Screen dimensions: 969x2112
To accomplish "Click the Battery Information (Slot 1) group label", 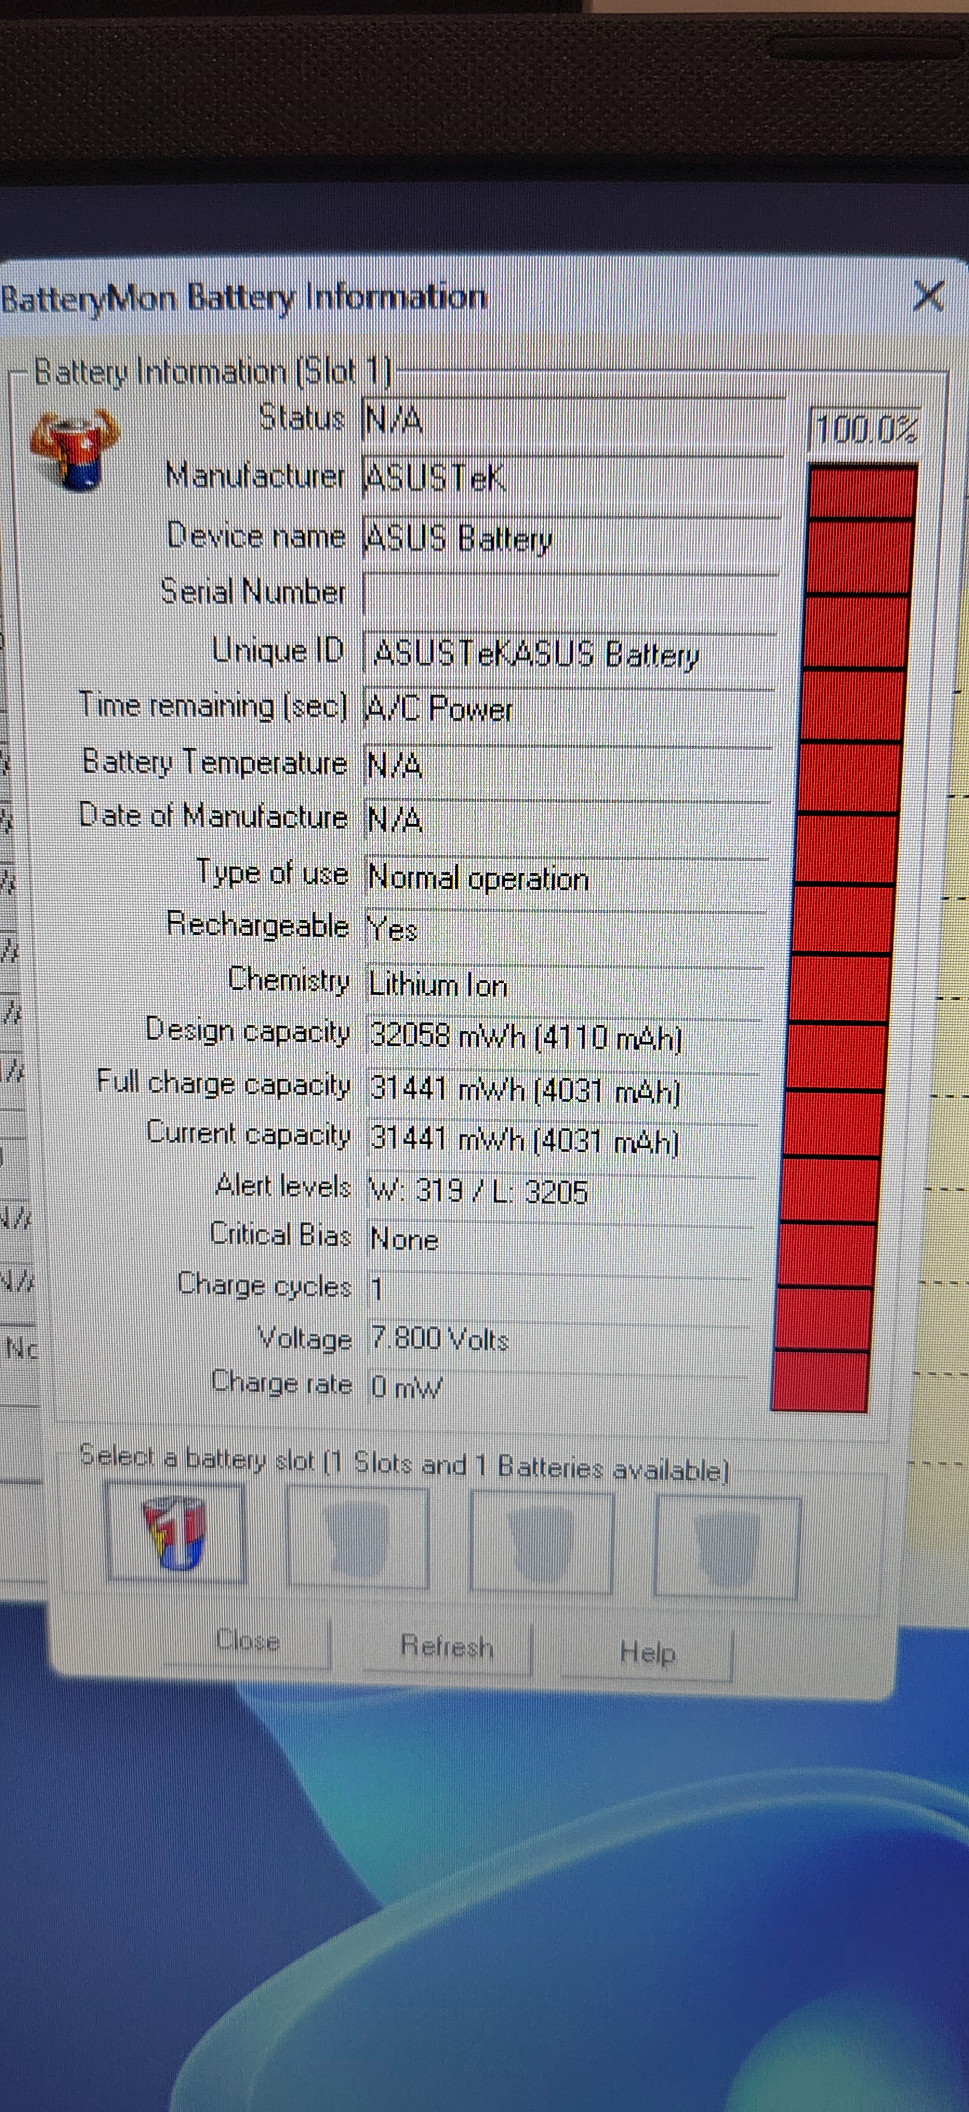I will pos(213,372).
